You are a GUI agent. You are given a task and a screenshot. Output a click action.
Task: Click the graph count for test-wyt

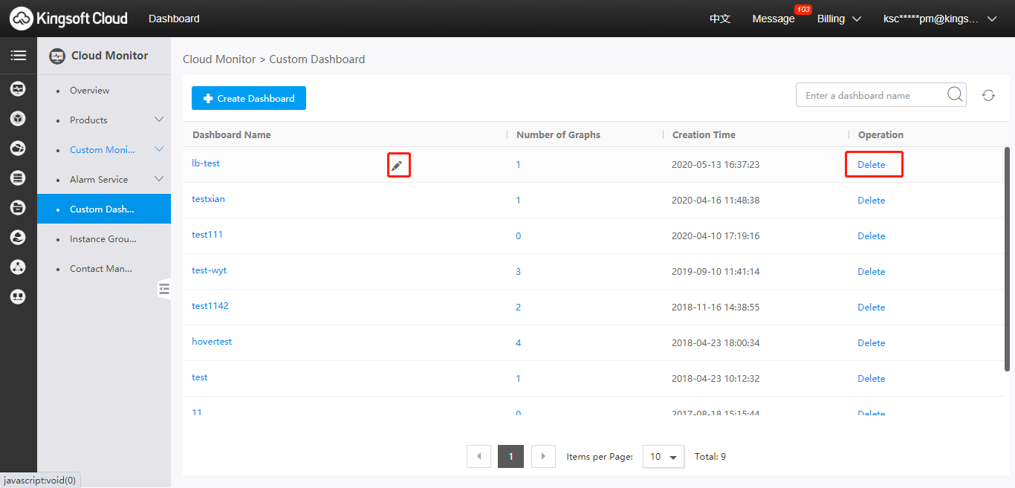519,272
